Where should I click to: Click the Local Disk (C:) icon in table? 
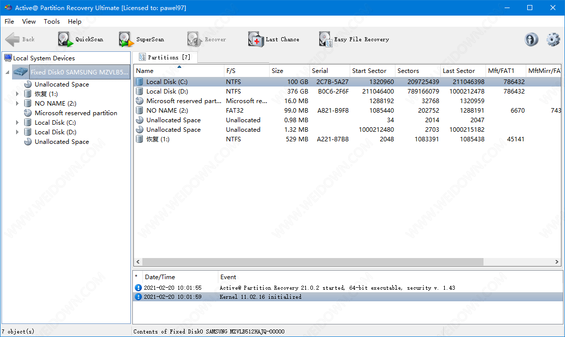(139, 82)
